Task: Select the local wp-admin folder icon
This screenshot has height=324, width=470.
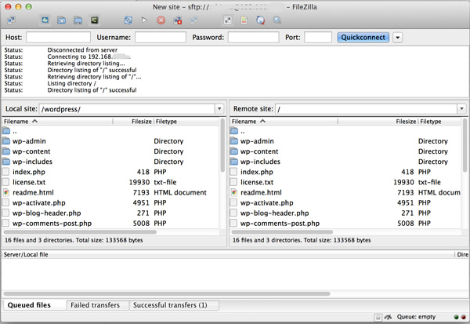Action: click(x=6, y=141)
